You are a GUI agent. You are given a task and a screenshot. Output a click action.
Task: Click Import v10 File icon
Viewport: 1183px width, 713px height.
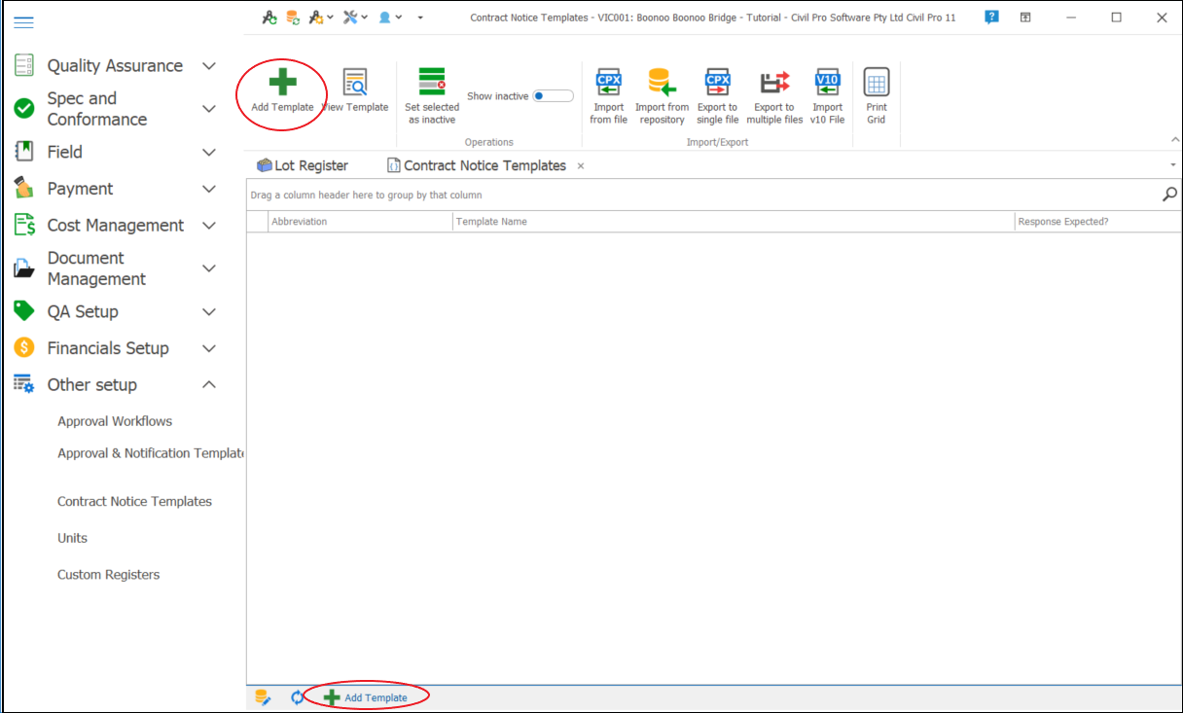pos(827,84)
